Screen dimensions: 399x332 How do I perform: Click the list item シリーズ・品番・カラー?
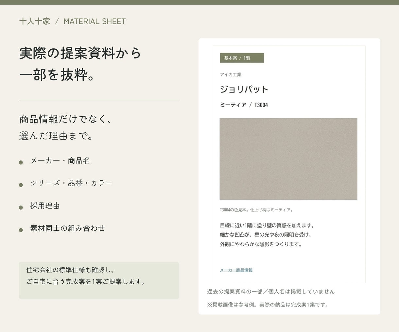click(x=71, y=183)
